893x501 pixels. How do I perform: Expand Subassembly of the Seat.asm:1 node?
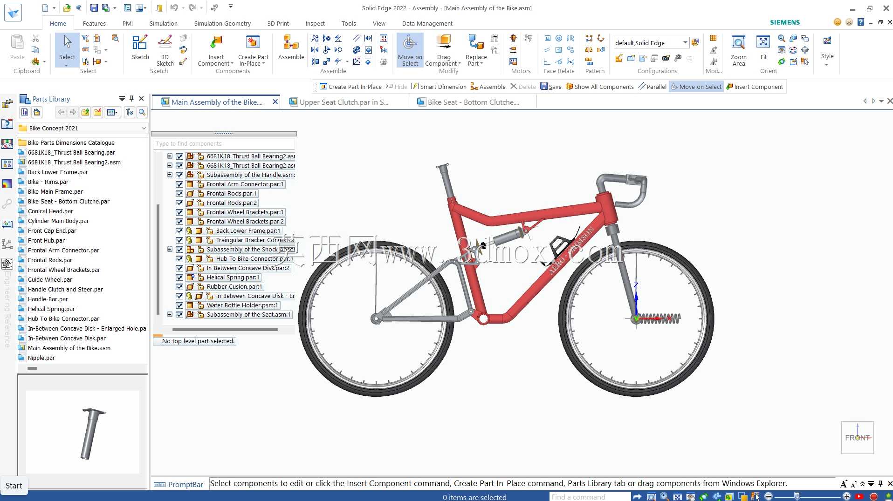coord(170,315)
